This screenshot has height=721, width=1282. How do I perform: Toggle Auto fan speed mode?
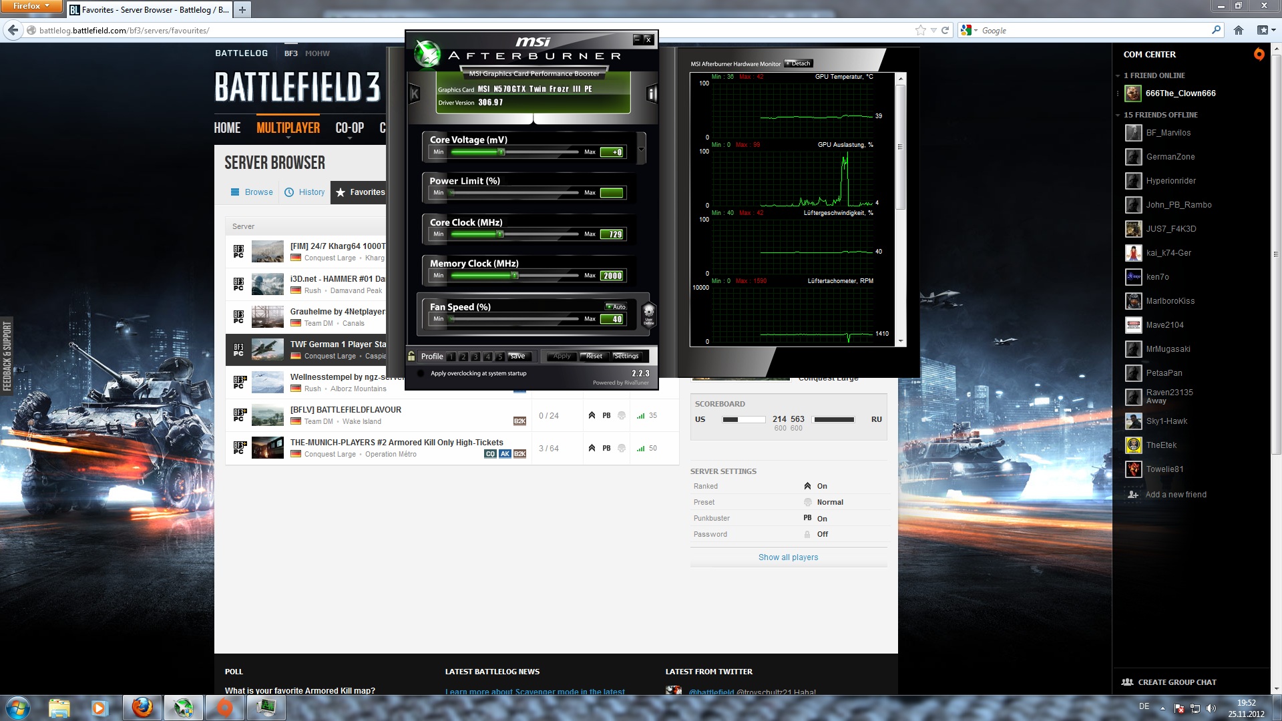pos(616,306)
